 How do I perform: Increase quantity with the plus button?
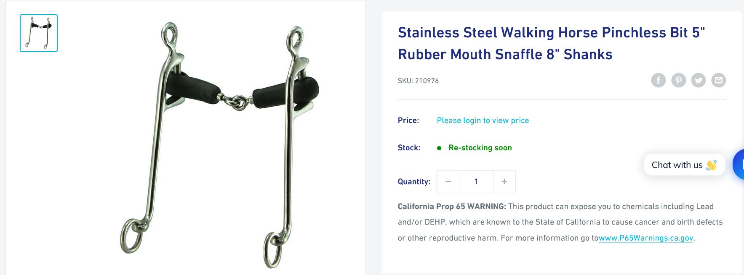504,181
